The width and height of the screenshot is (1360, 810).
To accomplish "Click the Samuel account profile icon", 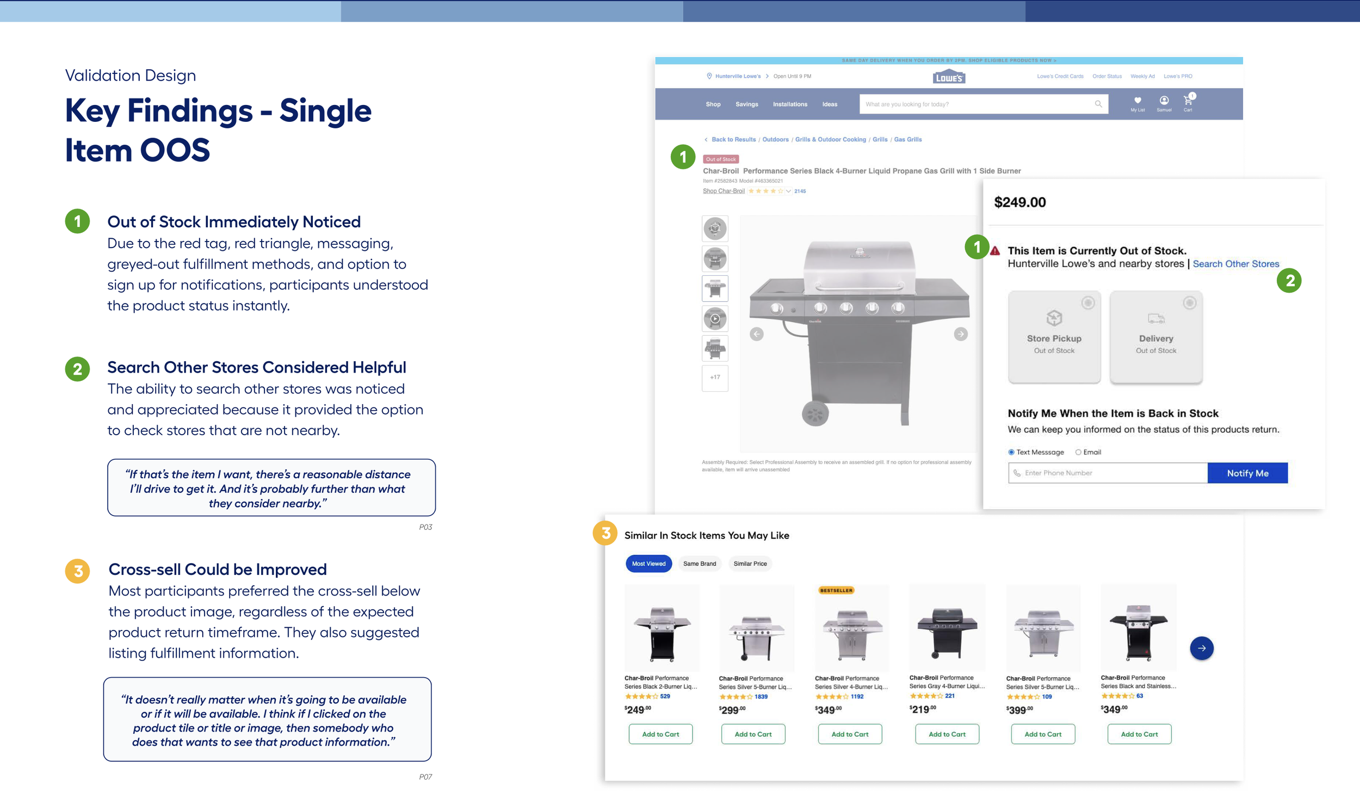I will 1164,101.
